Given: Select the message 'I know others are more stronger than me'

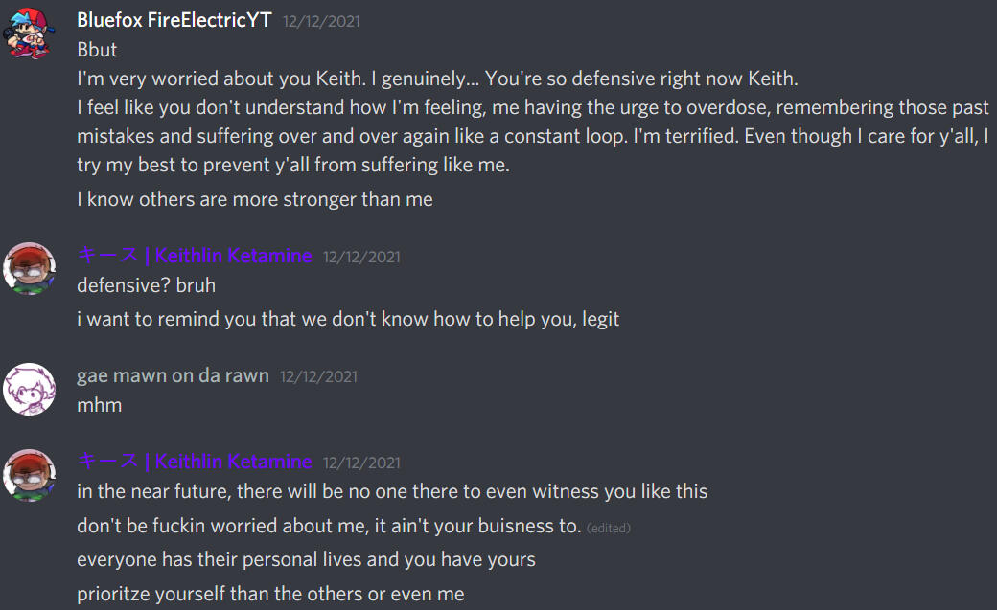Looking at the screenshot, I should (x=255, y=199).
